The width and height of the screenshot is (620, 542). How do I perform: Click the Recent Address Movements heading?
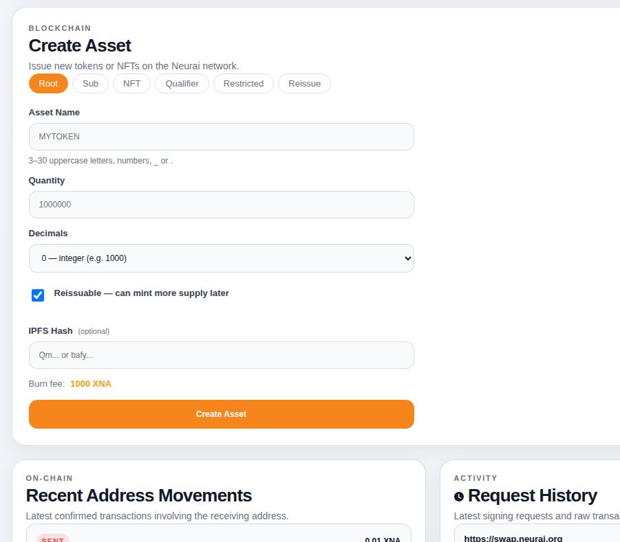[x=138, y=496]
